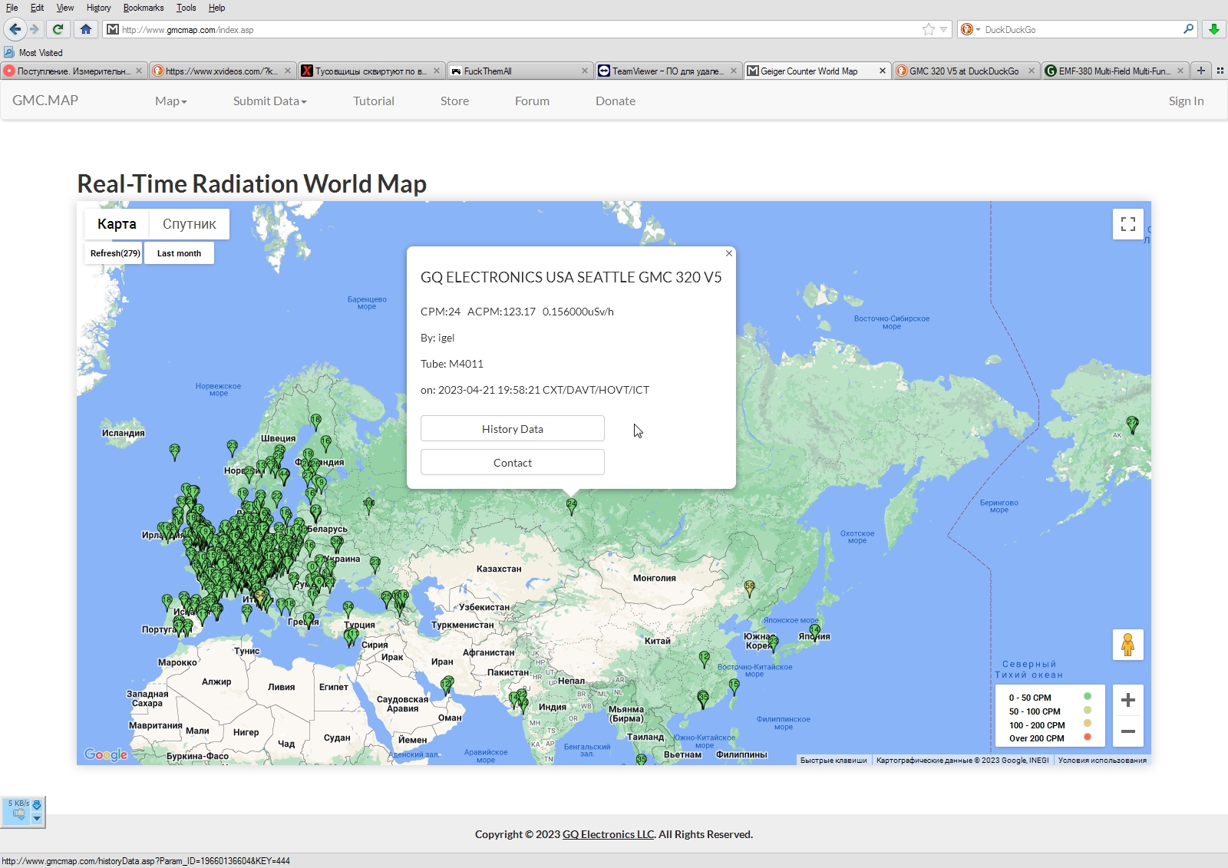Click the marker 24 below the popup

[x=571, y=506]
